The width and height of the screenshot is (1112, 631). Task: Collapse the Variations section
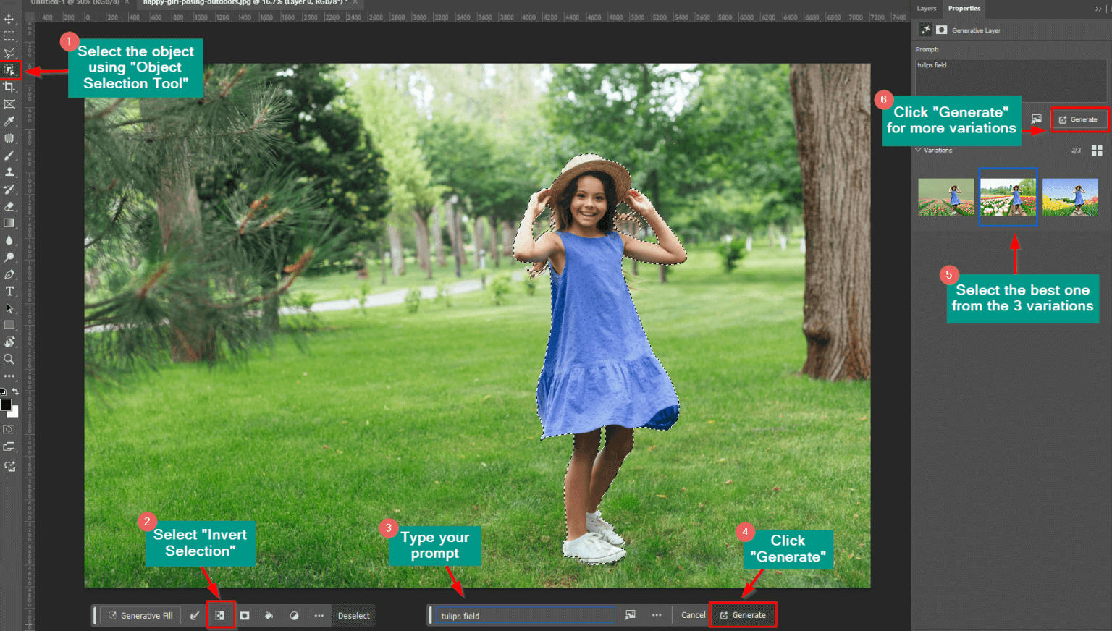(x=918, y=150)
